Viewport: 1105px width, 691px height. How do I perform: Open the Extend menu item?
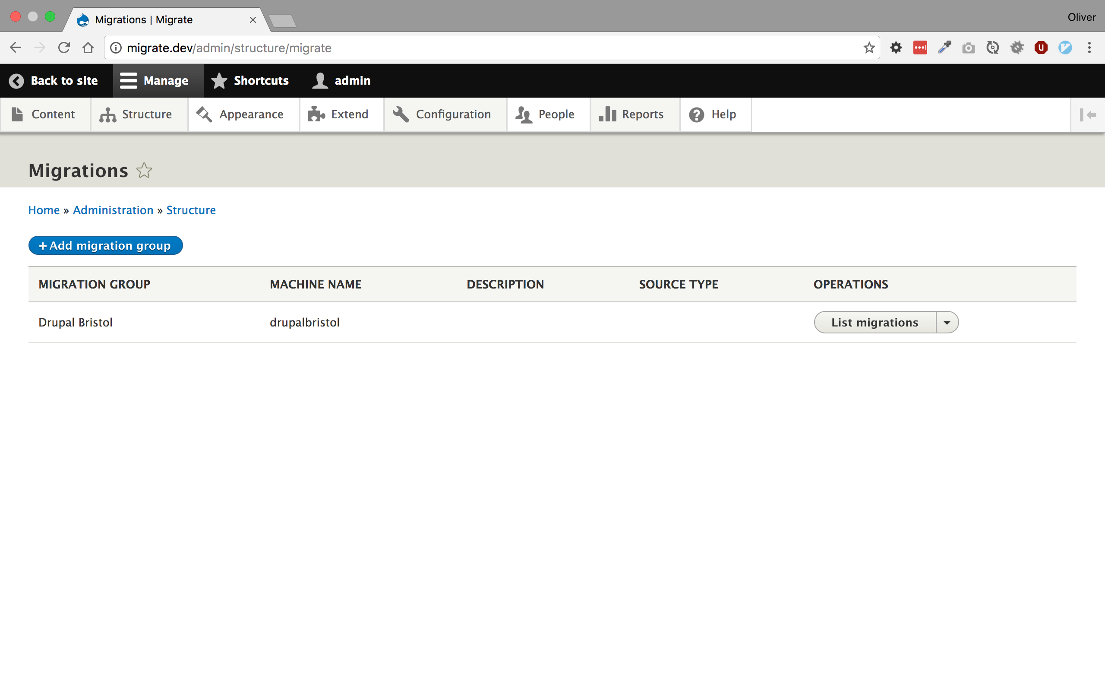pos(338,115)
